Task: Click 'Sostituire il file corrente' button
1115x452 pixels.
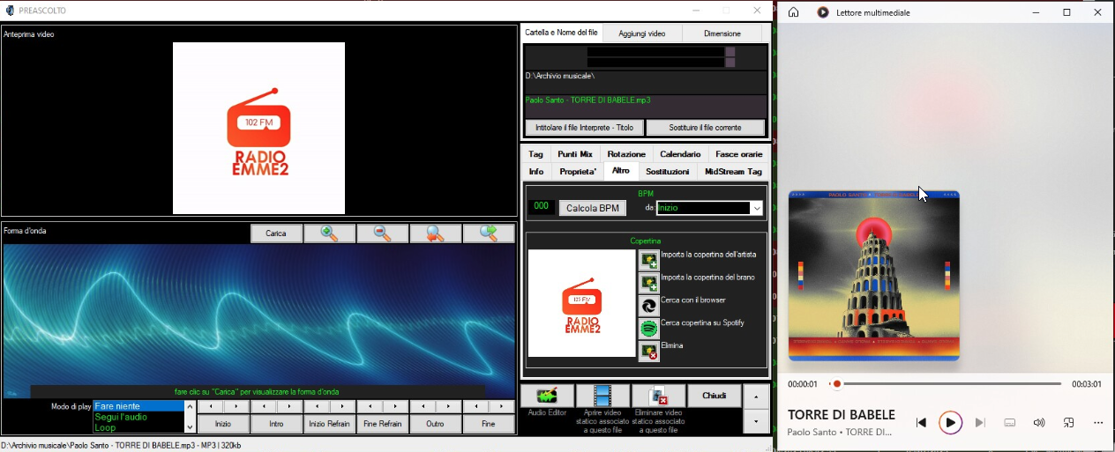Action: tap(705, 128)
